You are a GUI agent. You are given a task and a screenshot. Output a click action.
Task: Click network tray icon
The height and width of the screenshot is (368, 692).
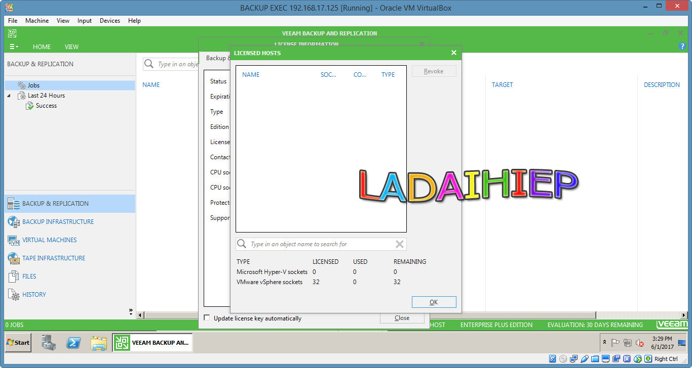click(627, 343)
